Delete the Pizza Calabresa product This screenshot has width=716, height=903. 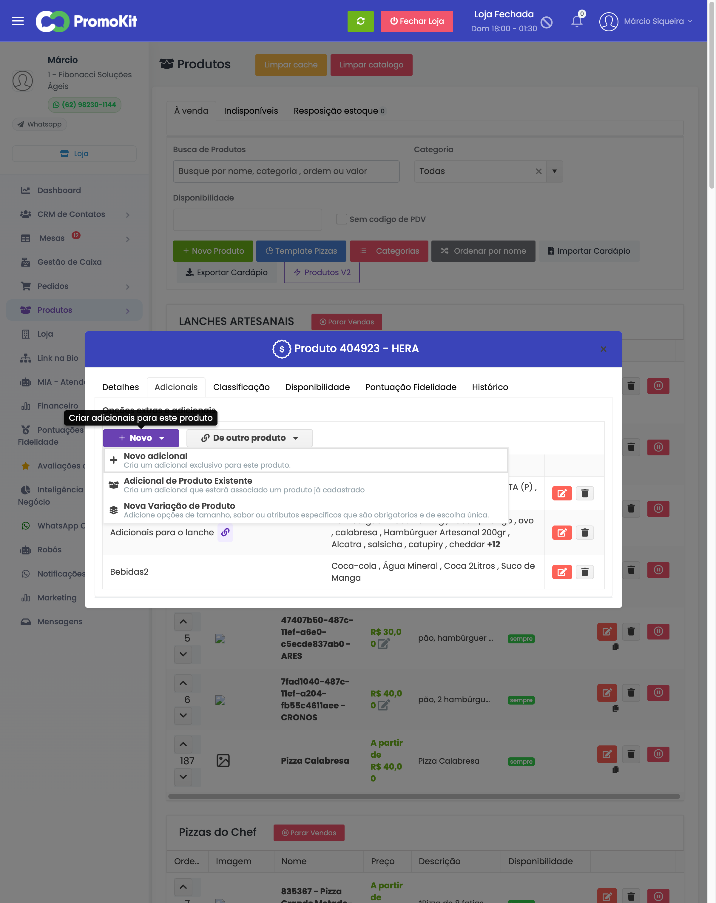[x=631, y=754]
